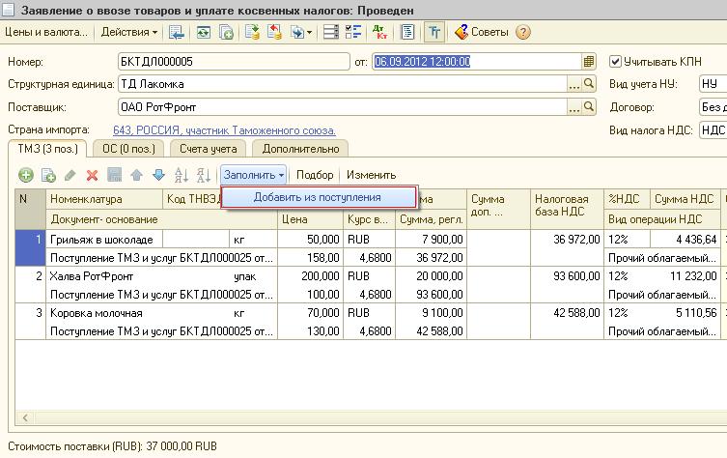Open Структурная единица selection list
Viewport: 727px width, 458px height.
click(573, 84)
